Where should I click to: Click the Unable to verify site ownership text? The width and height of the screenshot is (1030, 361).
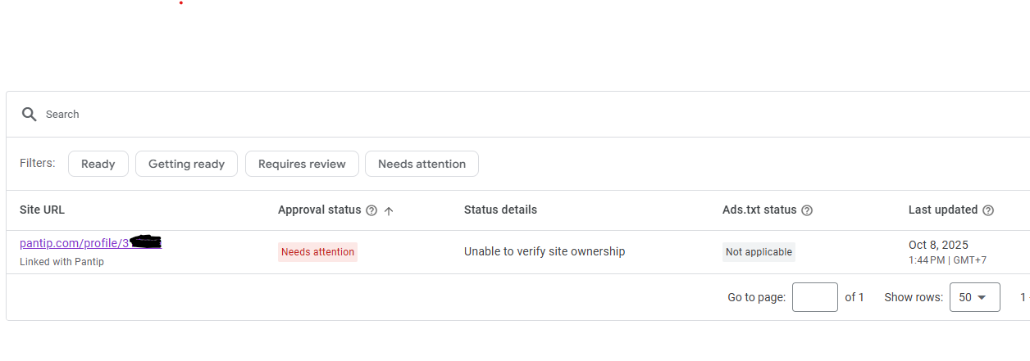(x=545, y=251)
